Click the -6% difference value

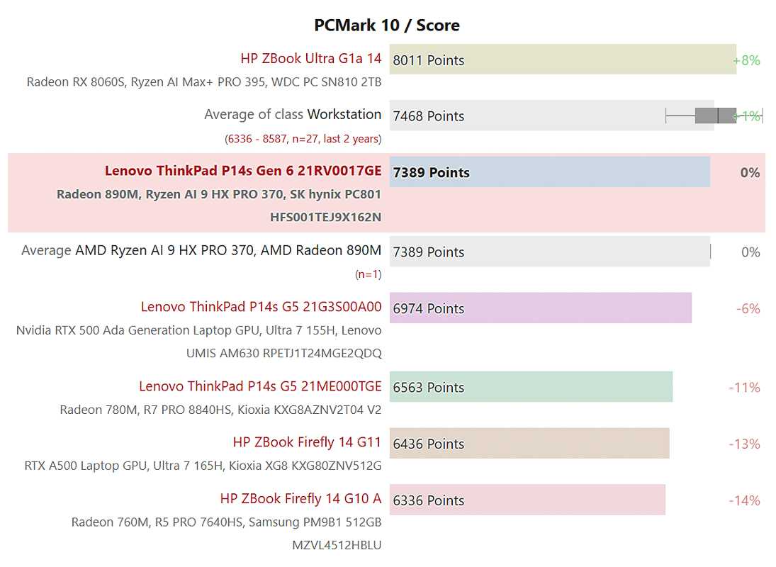coord(748,309)
